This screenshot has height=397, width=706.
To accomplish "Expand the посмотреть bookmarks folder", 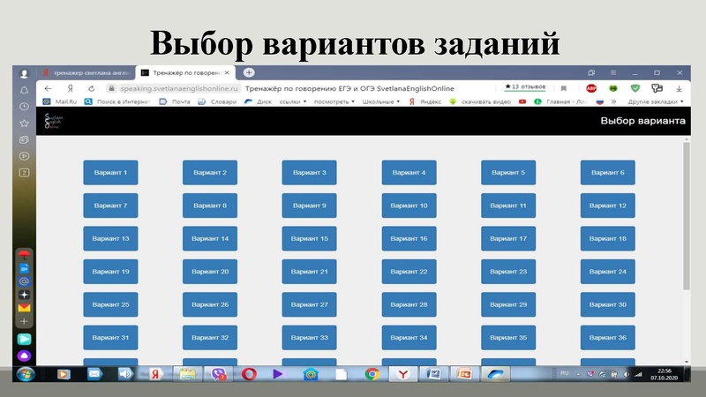I will [334, 101].
